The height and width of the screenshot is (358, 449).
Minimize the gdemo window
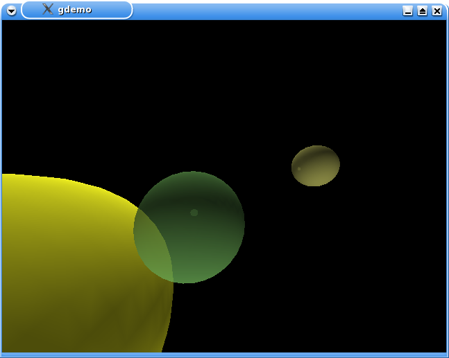[x=407, y=11]
